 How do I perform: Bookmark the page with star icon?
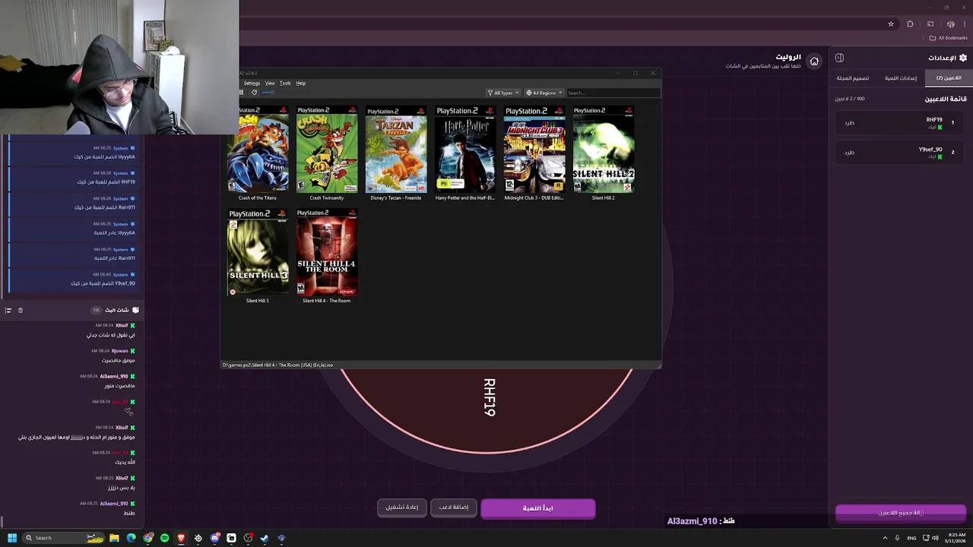click(x=891, y=24)
